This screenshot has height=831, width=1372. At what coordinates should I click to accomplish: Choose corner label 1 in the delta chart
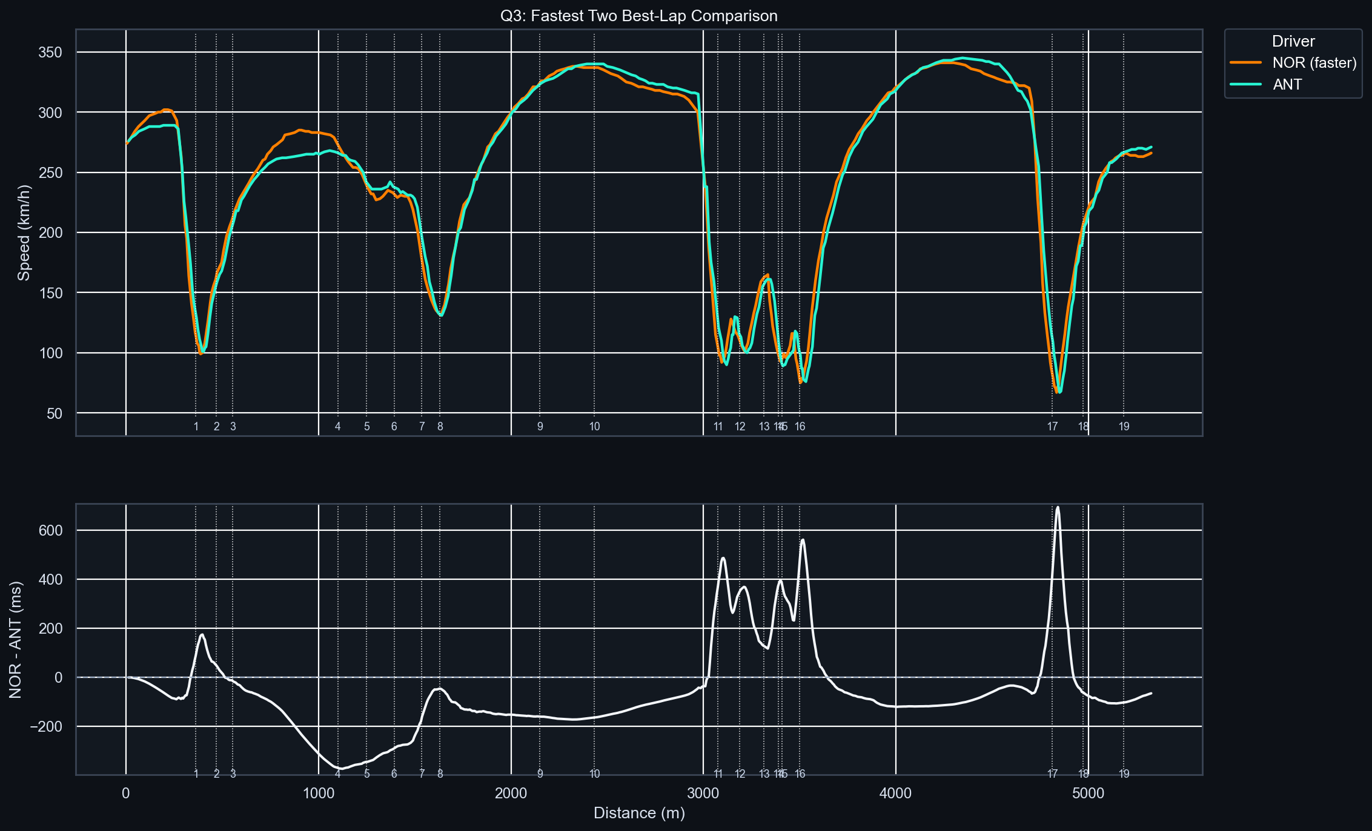[196, 774]
